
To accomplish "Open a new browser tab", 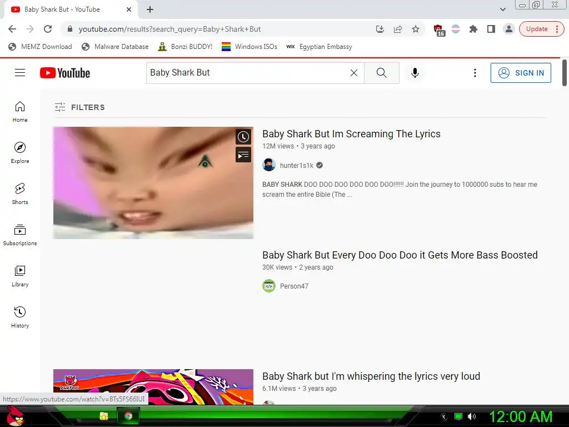I will pyautogui.click(x=150, y=9).
